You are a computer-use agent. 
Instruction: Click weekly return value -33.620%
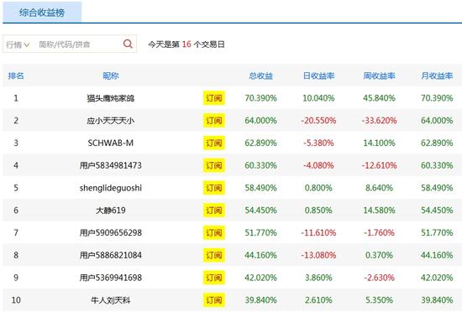tap(379, 121)
